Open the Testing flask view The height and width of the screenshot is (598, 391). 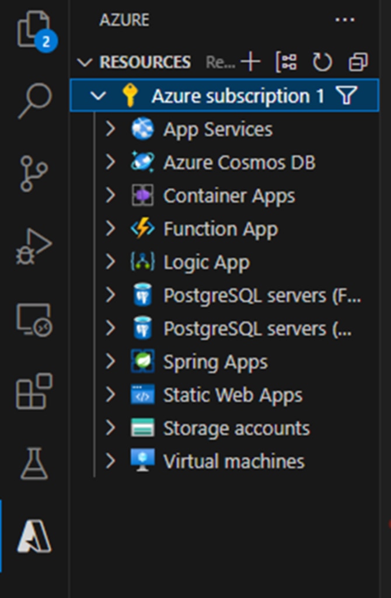[34, 463]
